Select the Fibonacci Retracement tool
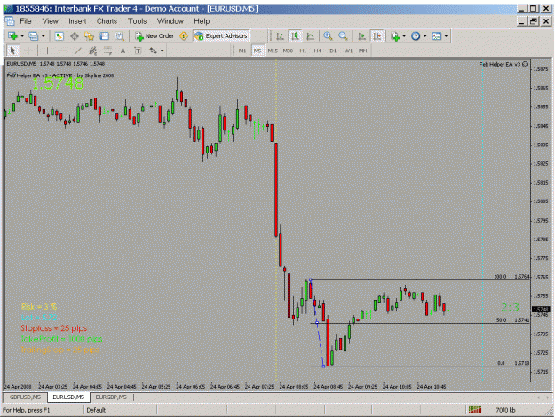The image size is (555, 417). pos(107,51)
